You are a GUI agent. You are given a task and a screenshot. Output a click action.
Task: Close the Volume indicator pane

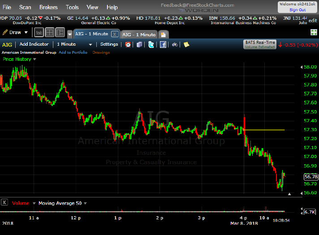pos(4,202)
